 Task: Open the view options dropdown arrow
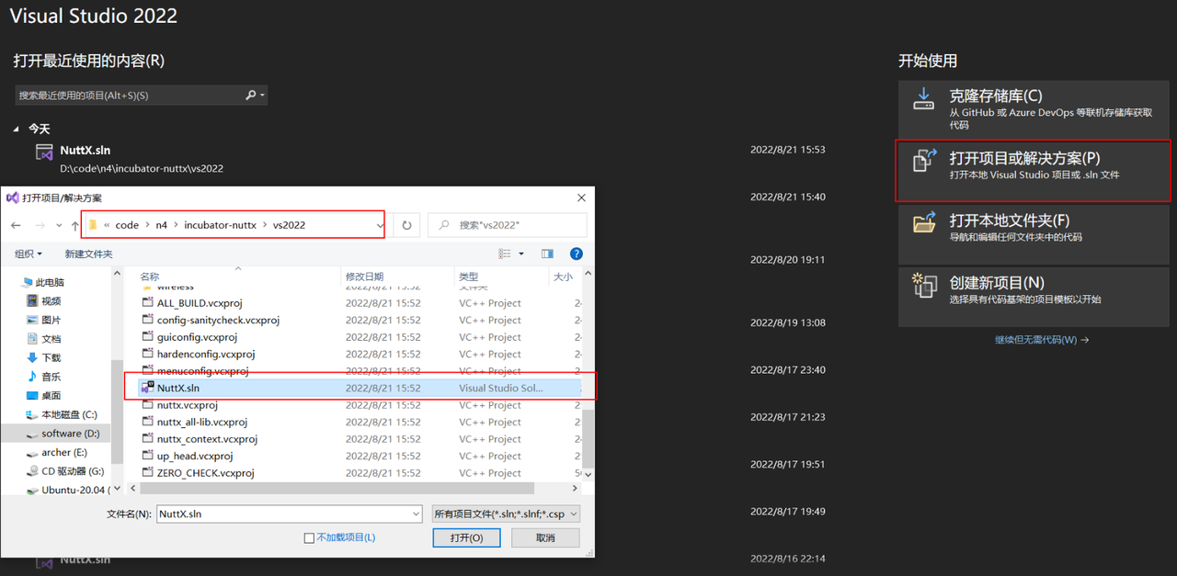(521, 254)
